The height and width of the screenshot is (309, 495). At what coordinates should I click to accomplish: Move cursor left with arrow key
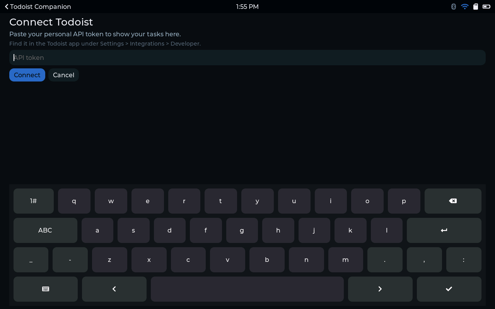point(114,289)
